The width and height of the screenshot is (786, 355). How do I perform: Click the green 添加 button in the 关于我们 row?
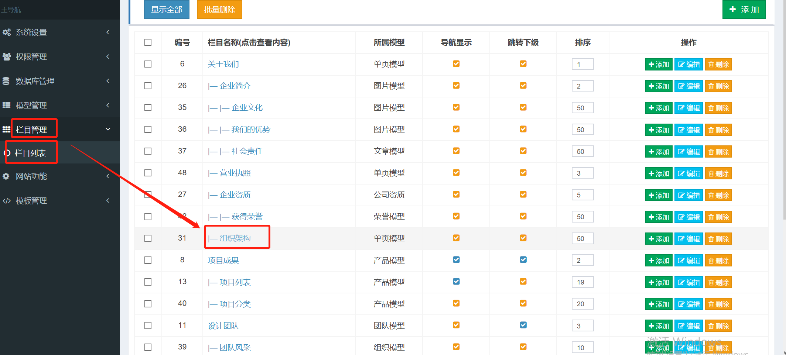[659, 65]
